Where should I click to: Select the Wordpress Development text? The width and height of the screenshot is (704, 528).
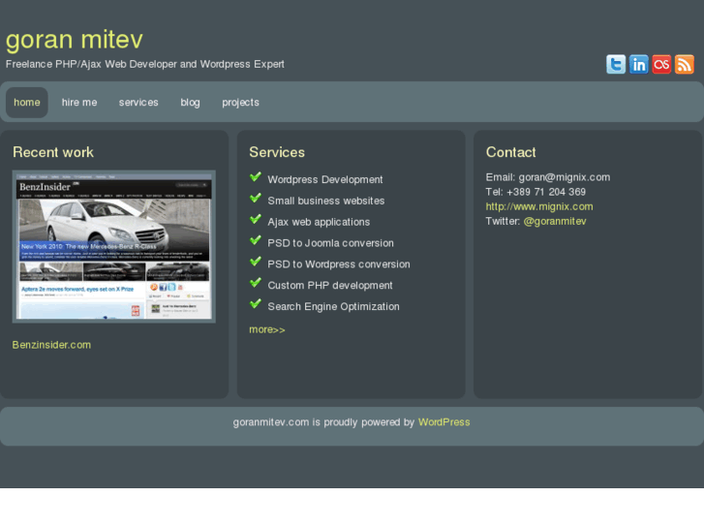[x=325, y=180]
